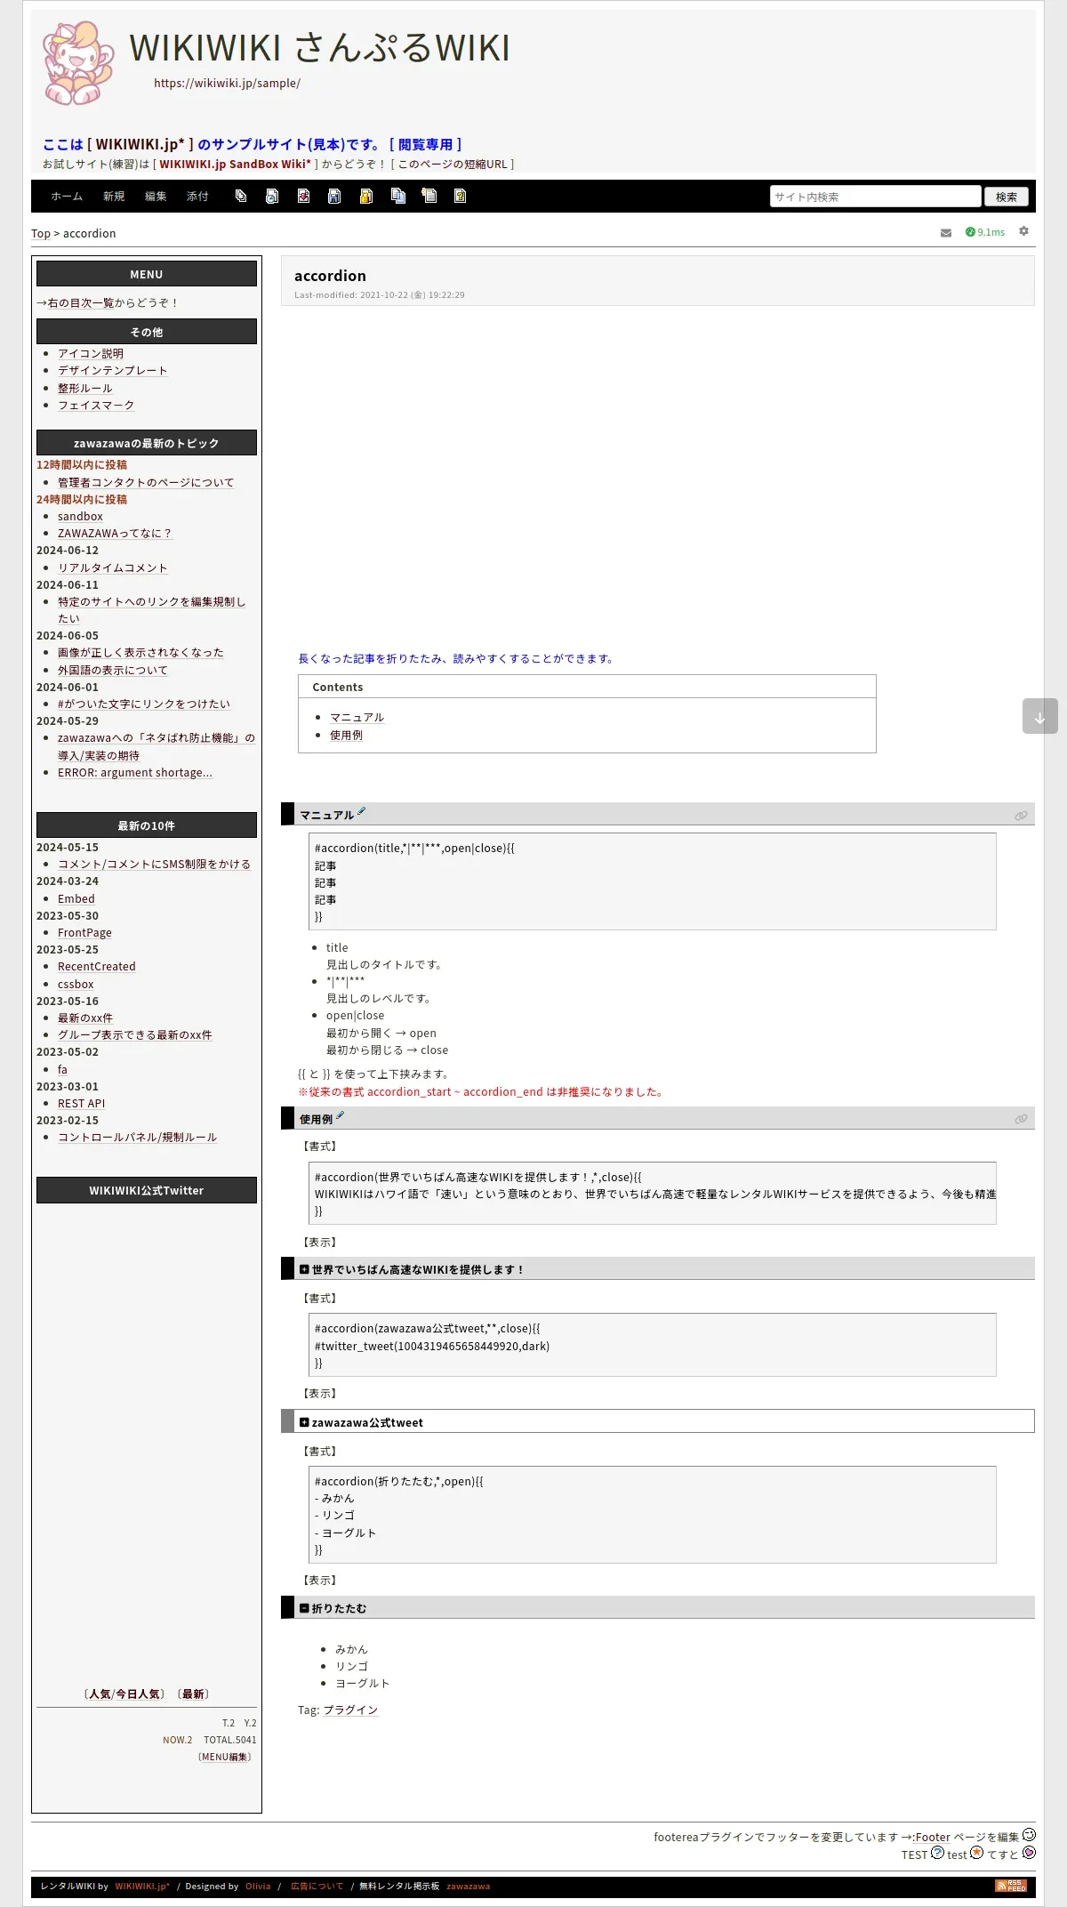
Task: Click the green 9.1ms speed indicator
Action: point(985,232)
